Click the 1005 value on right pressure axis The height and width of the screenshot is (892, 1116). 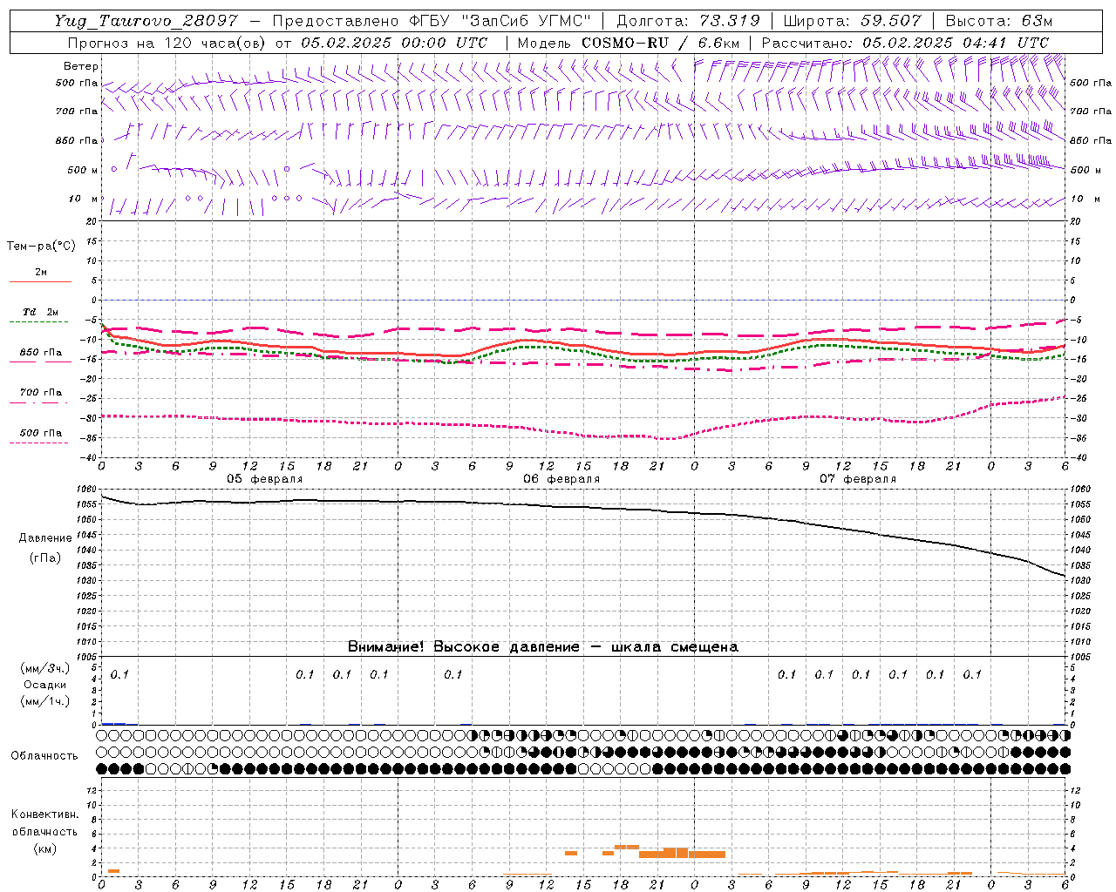pyautogui.click(x=1079, y=657)
